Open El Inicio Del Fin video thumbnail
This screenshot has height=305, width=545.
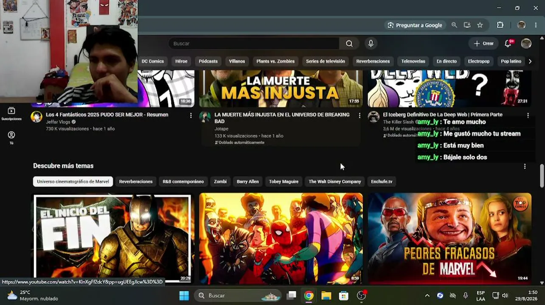(x=112, y=239)
